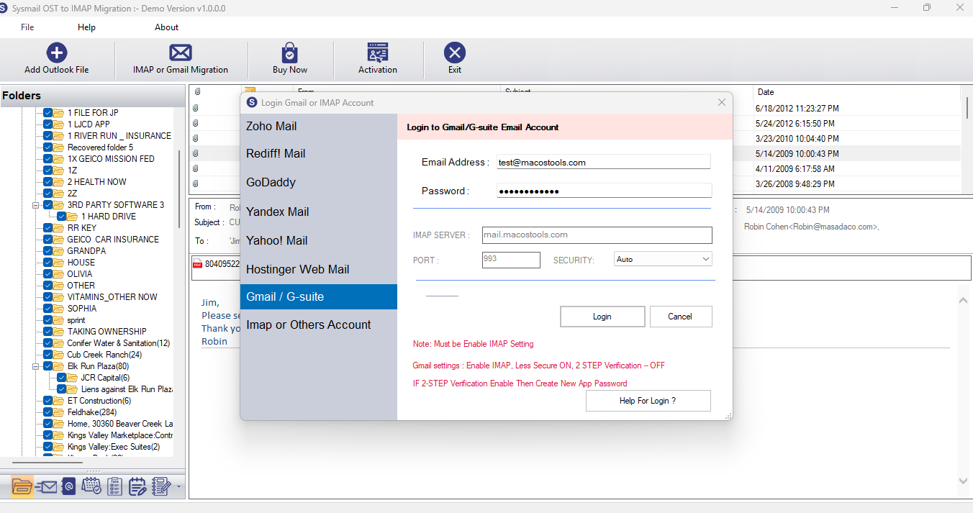This screenshot has height=513, width=973.
Task: Click the Help For Login ? button
Action: coord(648,401)
